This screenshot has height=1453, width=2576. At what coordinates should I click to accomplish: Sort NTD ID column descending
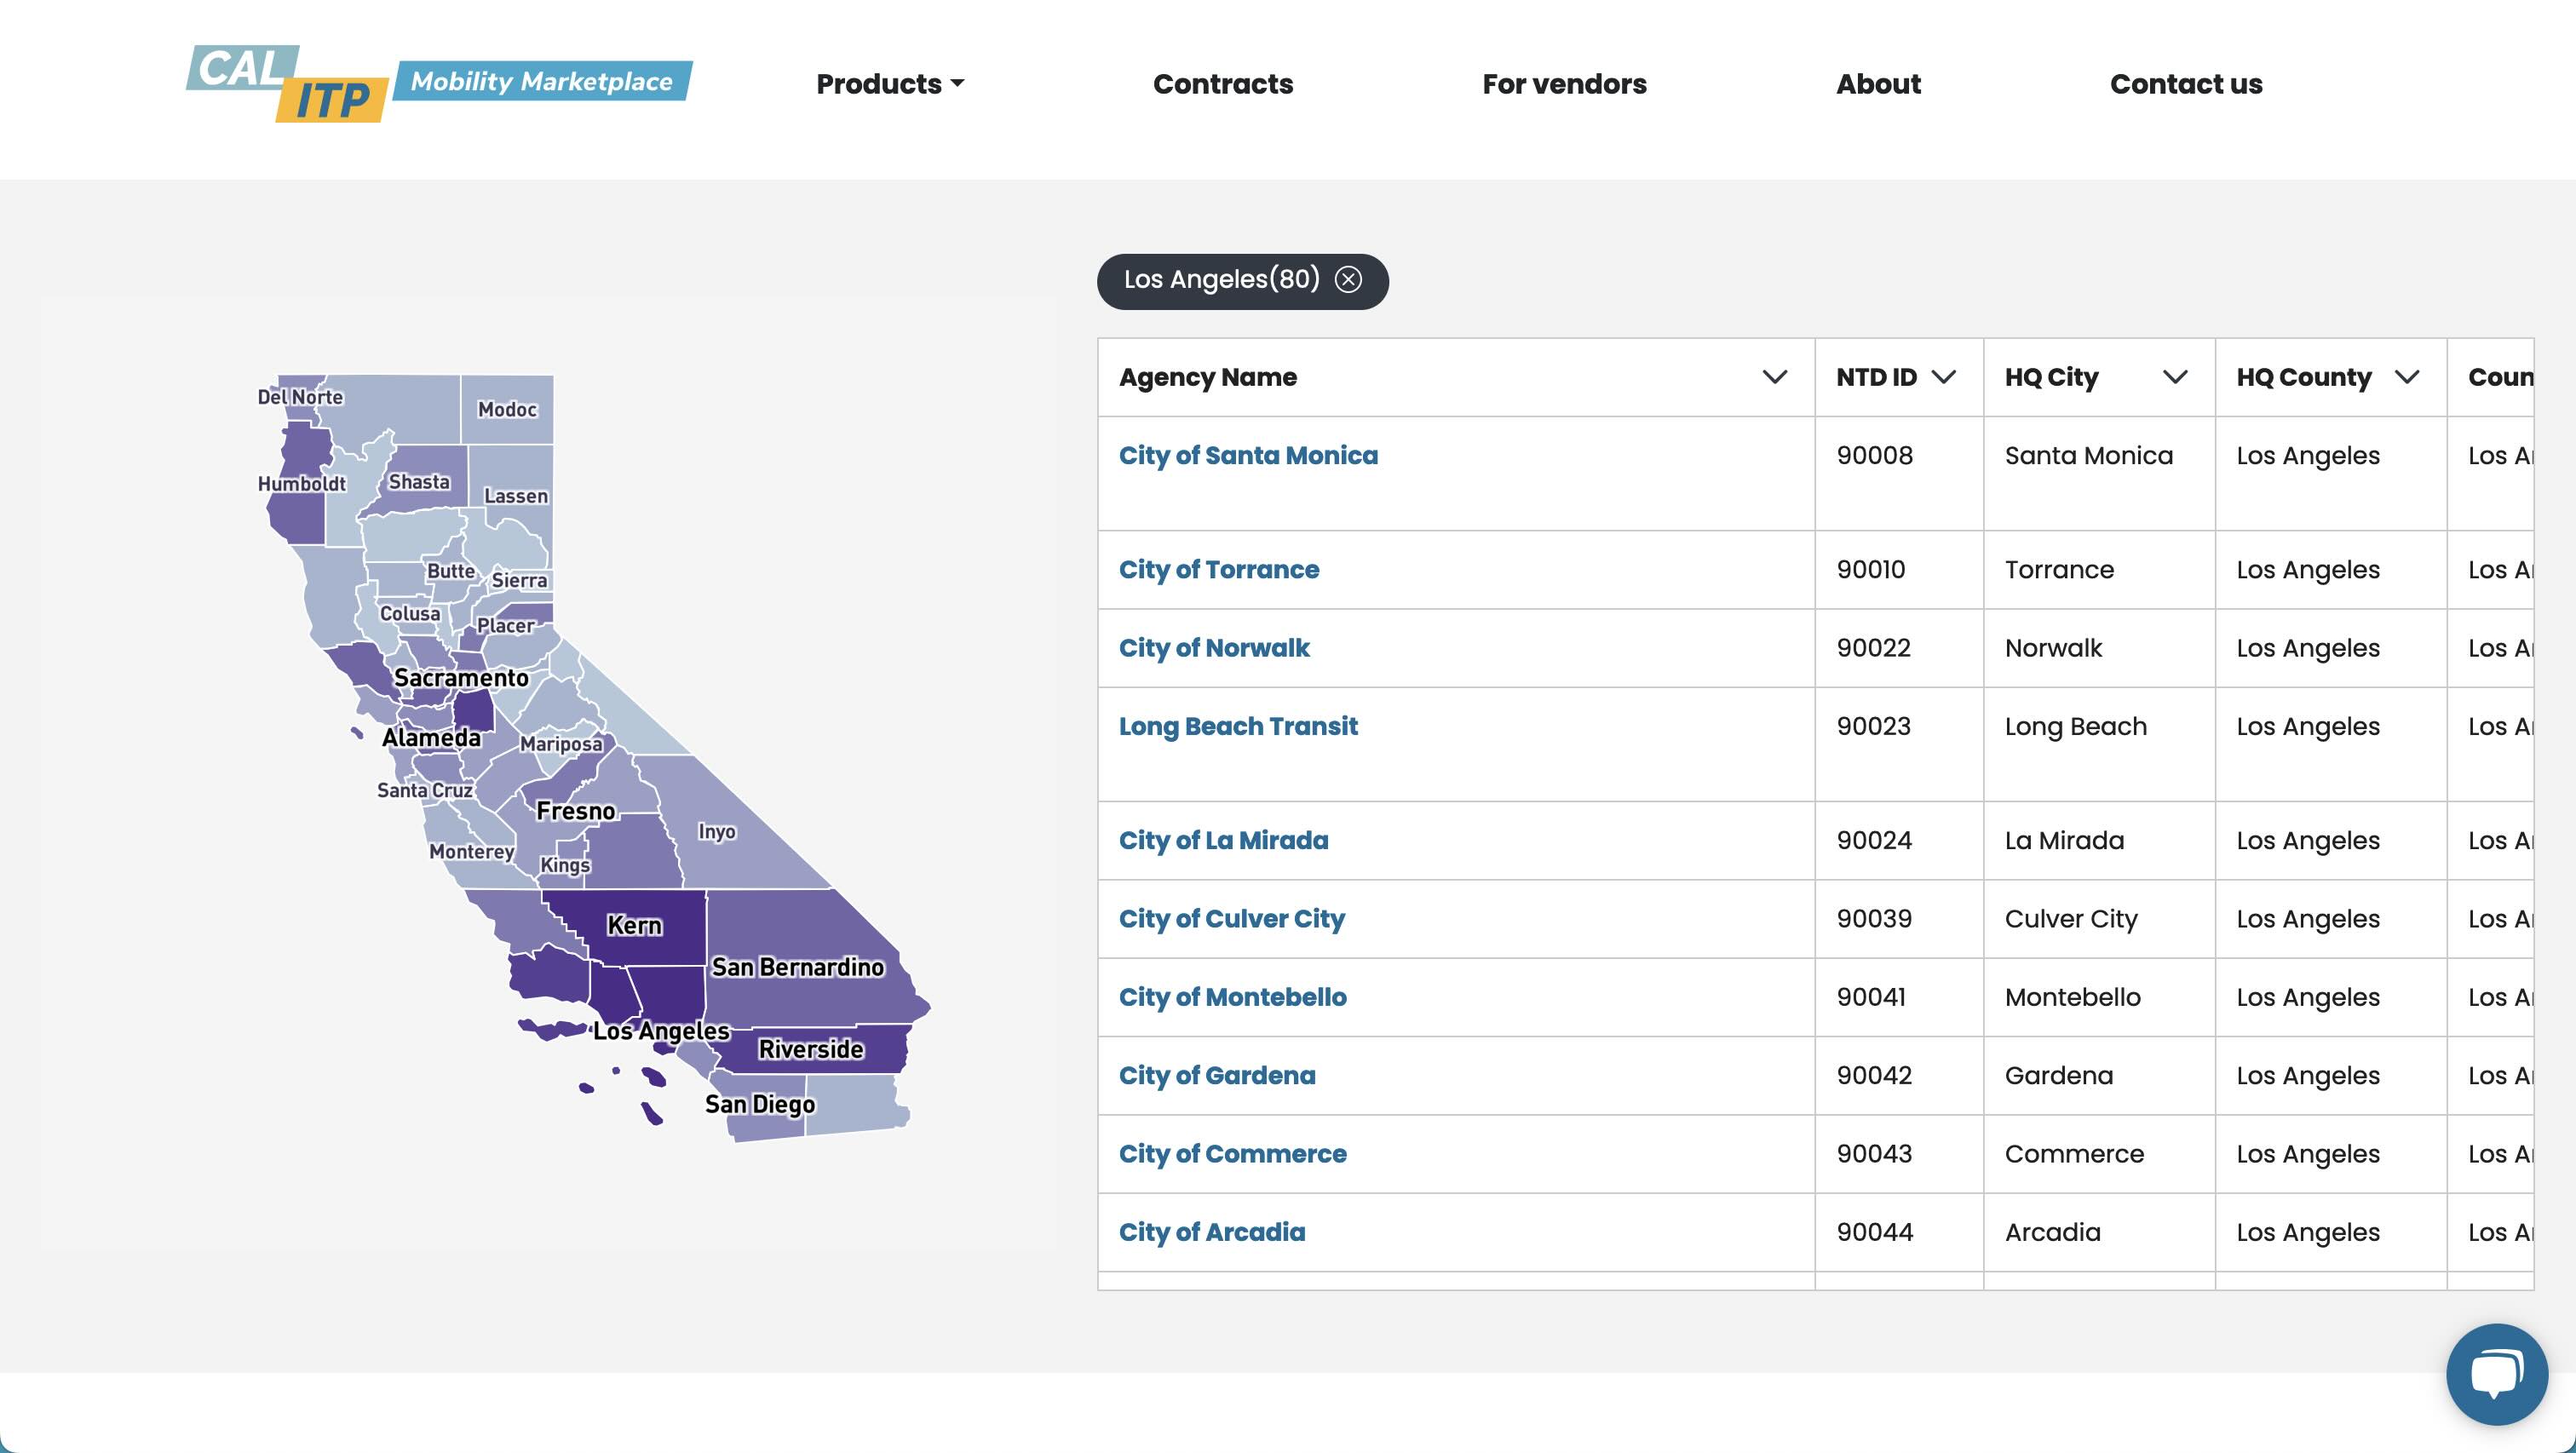[1942, 377]
